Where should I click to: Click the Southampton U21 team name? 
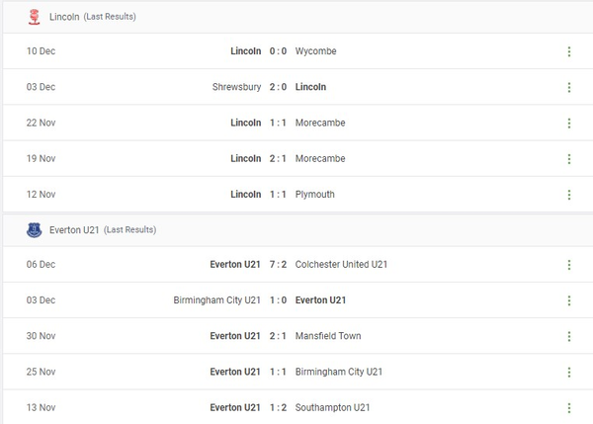click(332, 407)
